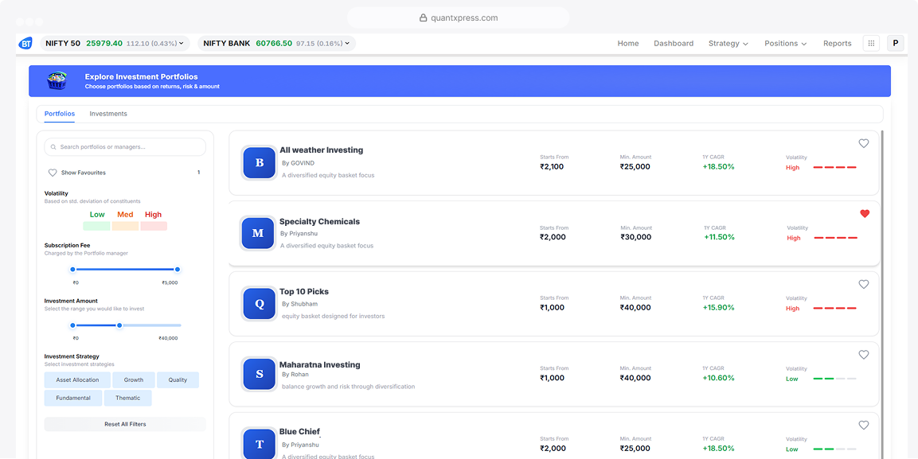Click the Search portfolios or managers field
This screenshot has height=459, width=918.
(125, 146)
